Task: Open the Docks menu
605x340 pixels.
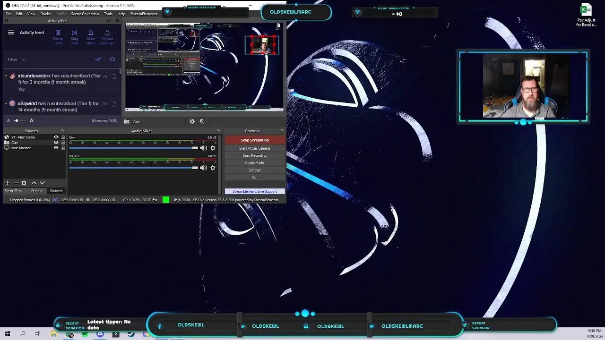Action: tap(45, 14)
